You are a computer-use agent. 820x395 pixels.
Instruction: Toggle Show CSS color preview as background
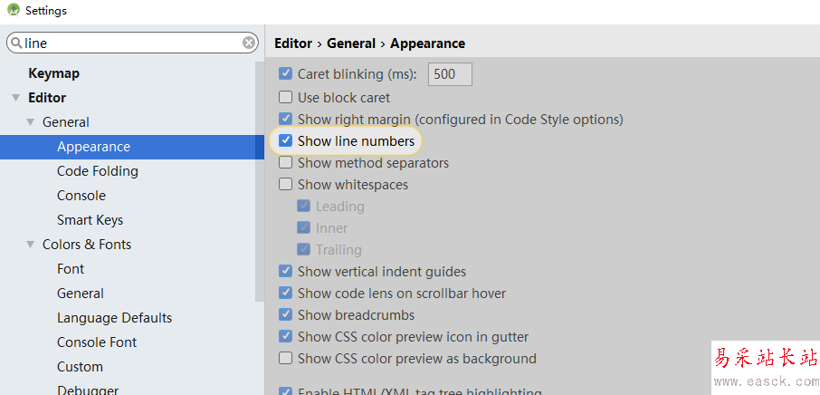click(x=286, y=359)
